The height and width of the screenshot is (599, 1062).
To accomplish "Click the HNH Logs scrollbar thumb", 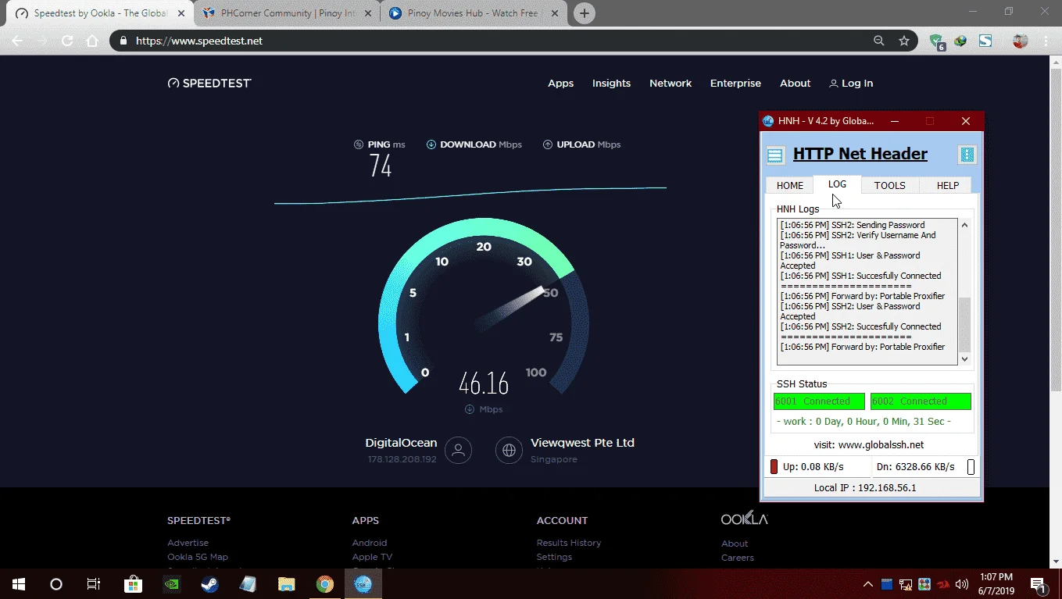I will 964,324.
